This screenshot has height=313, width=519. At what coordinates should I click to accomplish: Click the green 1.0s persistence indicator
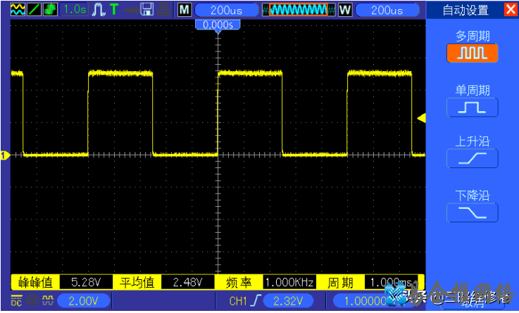tap(74, 9)
